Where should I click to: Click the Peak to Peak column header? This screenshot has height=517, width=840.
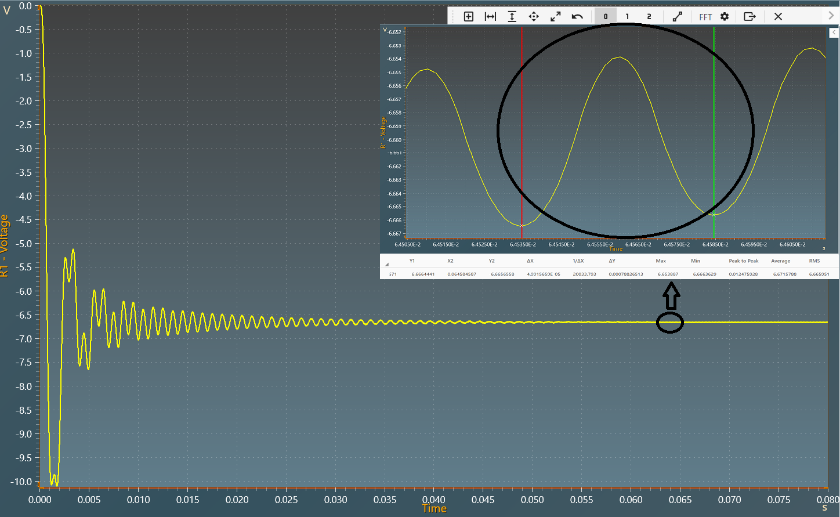pos(744,261)
